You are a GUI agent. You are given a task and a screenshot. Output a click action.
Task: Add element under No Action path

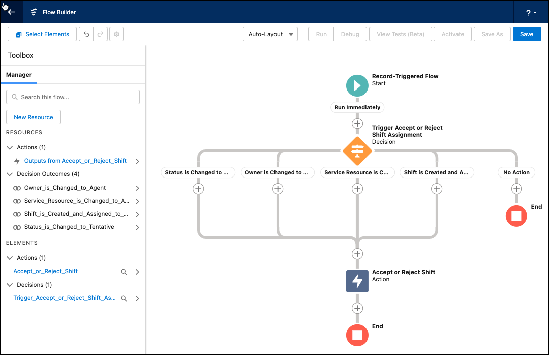point(516,189)
